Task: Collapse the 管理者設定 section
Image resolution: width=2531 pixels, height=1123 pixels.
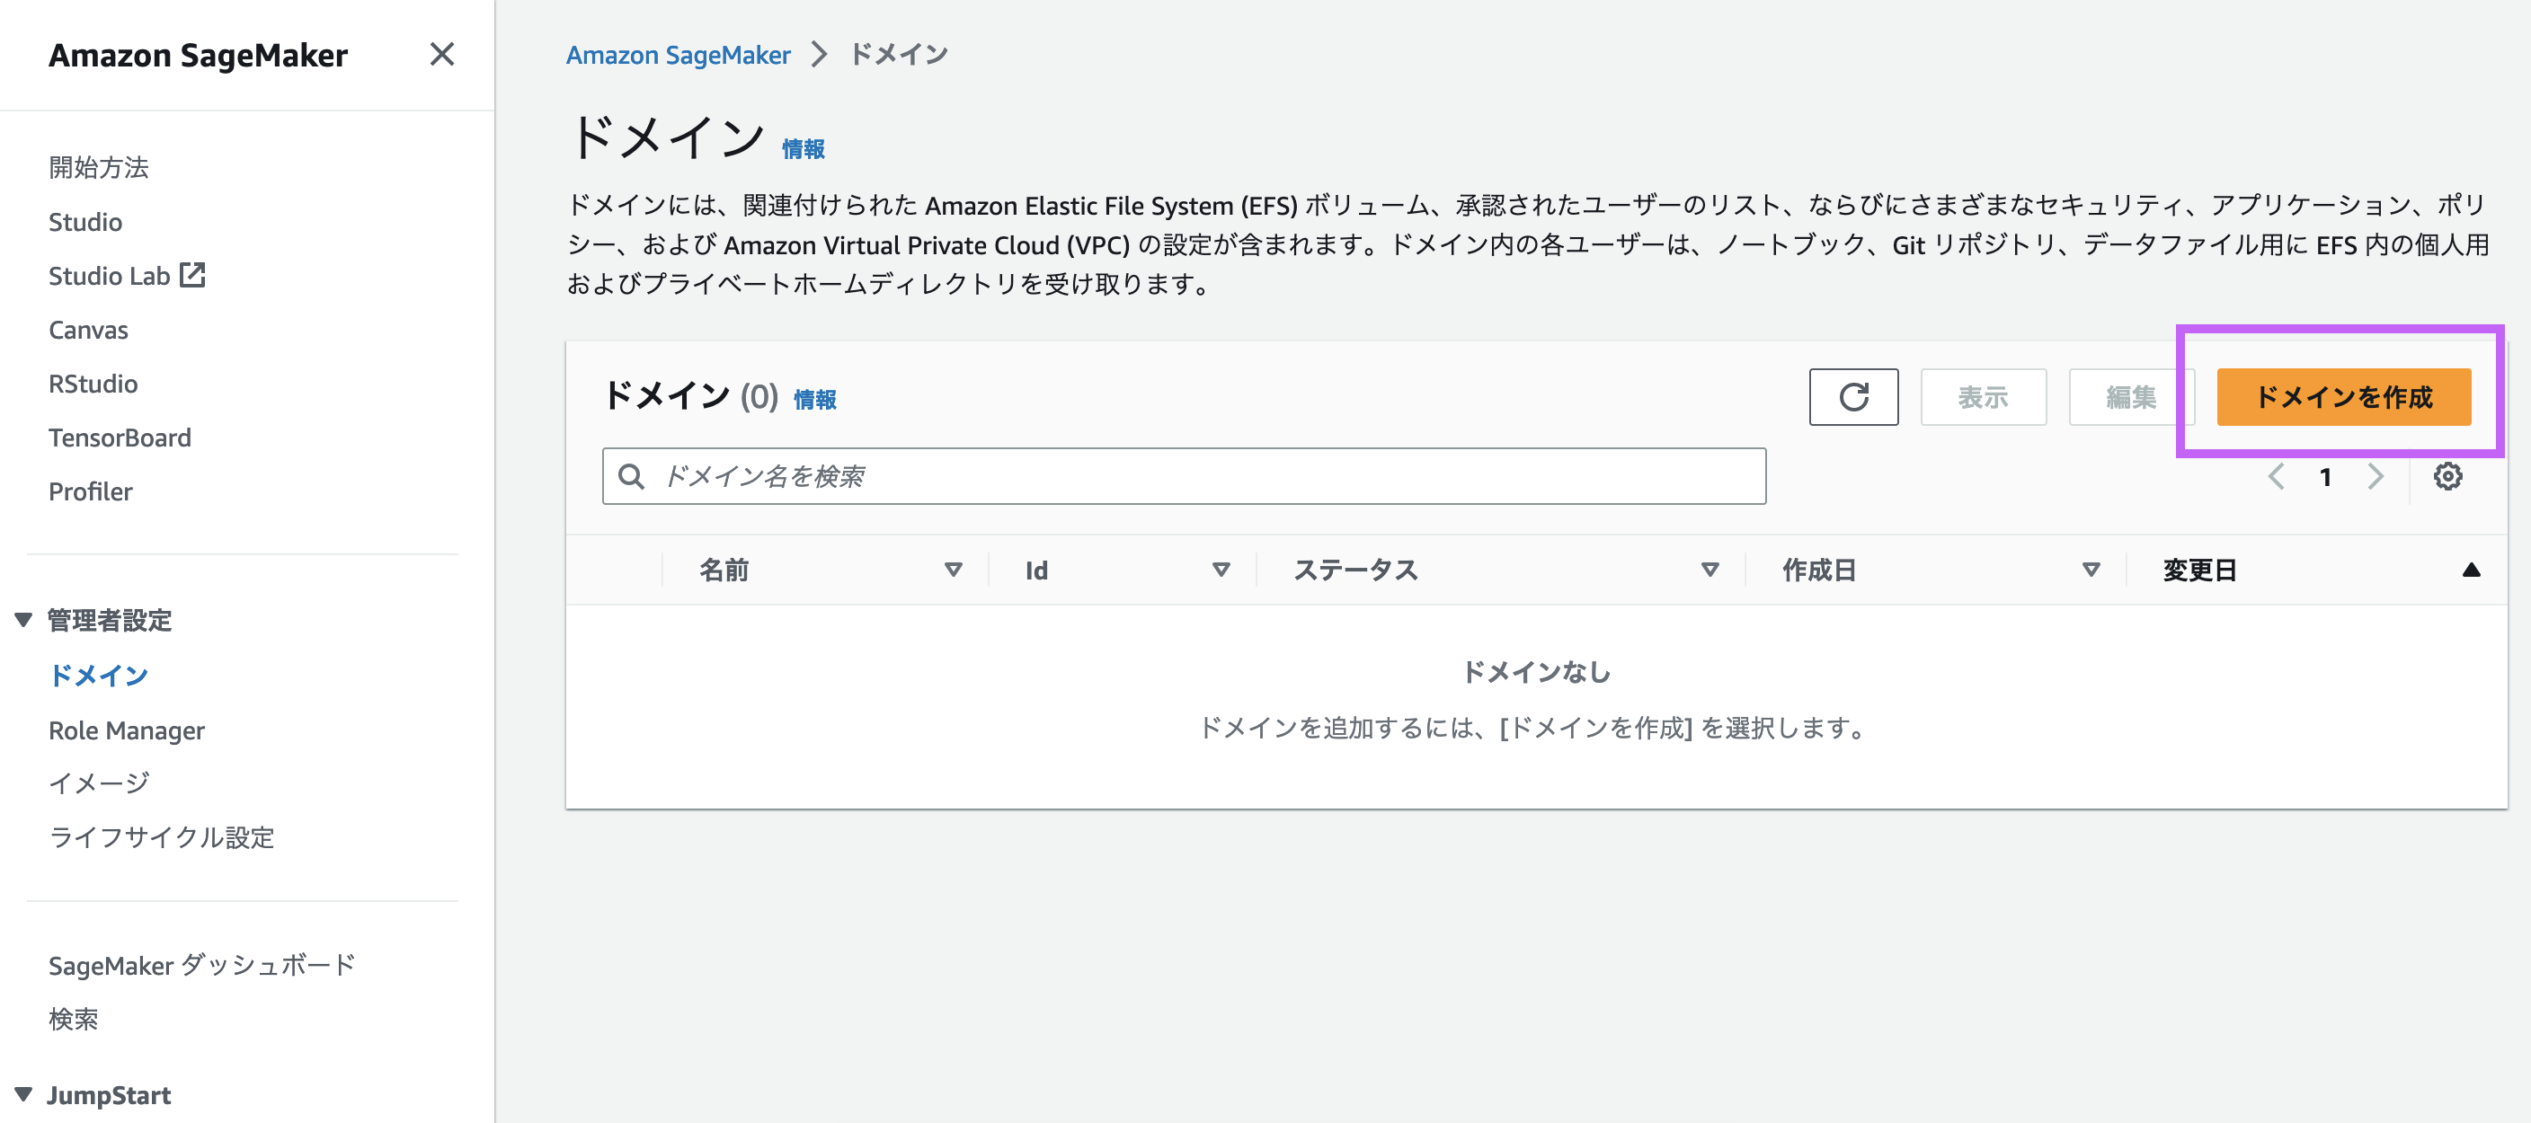Action: coord(23,620)
